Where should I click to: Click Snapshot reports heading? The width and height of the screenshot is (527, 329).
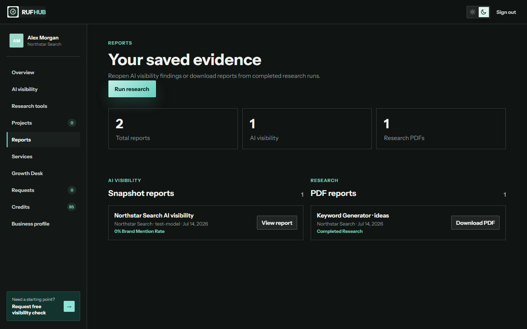pyautogui.click(x=141, y=193)
